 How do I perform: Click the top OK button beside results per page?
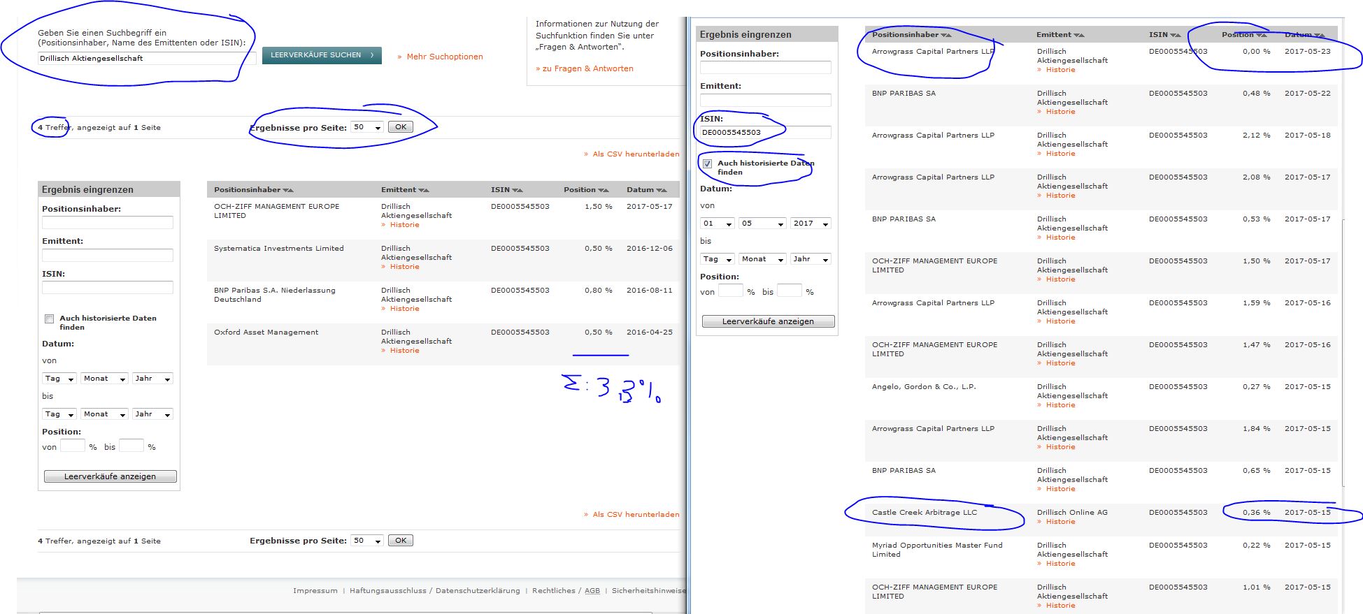pyautogui.click(x=401, y=127)
